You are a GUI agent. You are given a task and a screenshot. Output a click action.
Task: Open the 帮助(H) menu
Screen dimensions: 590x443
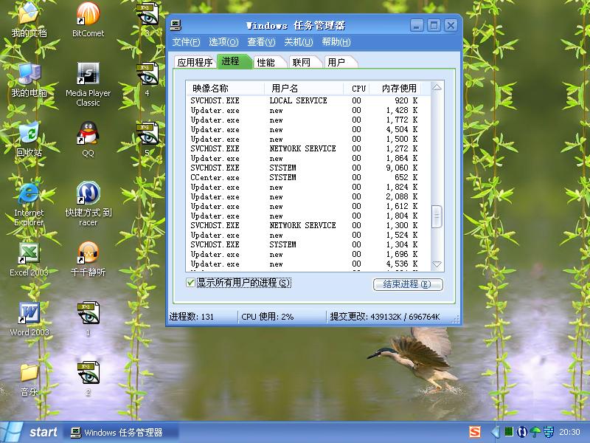point(336,42)
